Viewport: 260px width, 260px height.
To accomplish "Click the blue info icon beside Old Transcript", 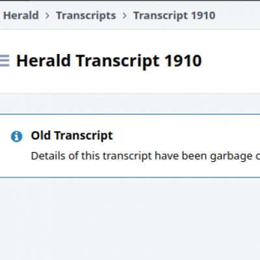I will [x=17, y=136].
